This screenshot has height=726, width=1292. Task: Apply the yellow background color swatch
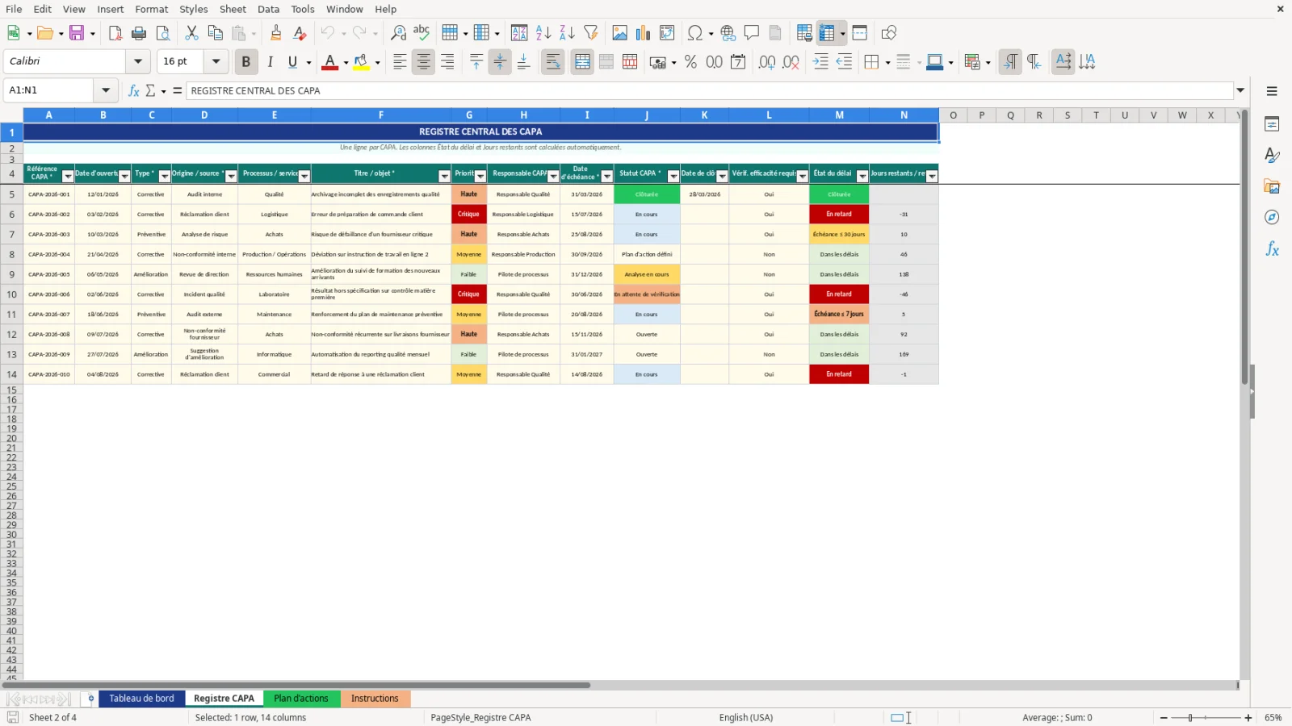click(361, 62)
